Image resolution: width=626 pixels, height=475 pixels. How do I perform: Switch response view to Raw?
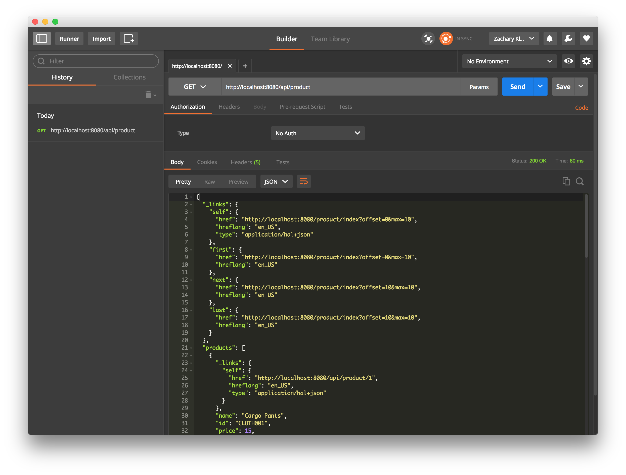210,182
